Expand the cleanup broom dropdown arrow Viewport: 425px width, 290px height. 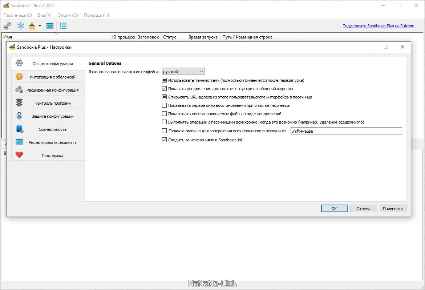pyautogui.click(x=40, y=26)
